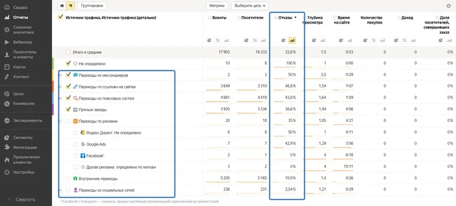Viewport: 456px width, 206px height.
Task: Sort by the Визиты column header
Action: click(219, 18)
